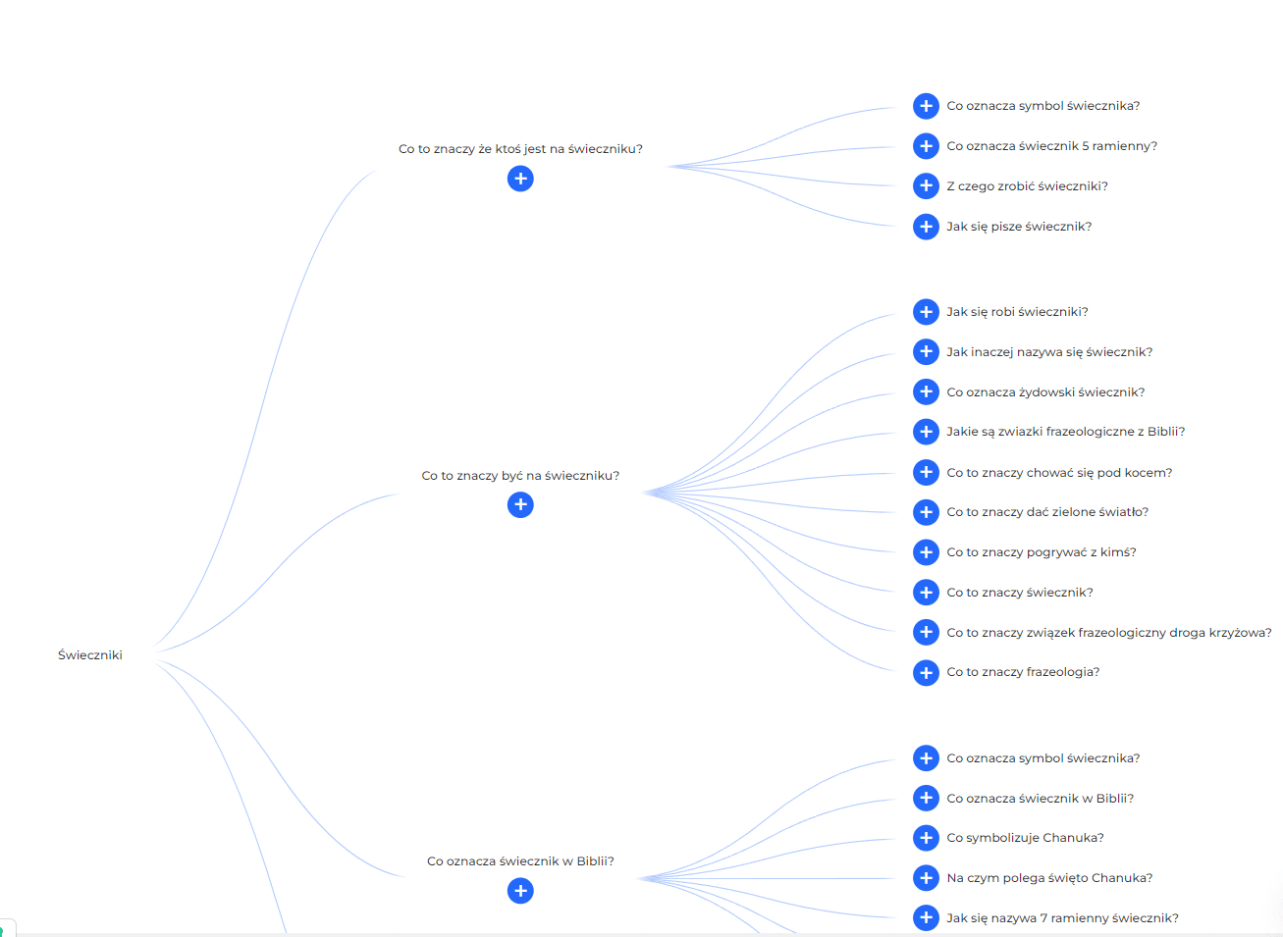This screenshot has height=937, width=1283.
Task: Expand the plus under 'Co to znaczy być na świeczniku?'
Action: [x=520, y=504]
